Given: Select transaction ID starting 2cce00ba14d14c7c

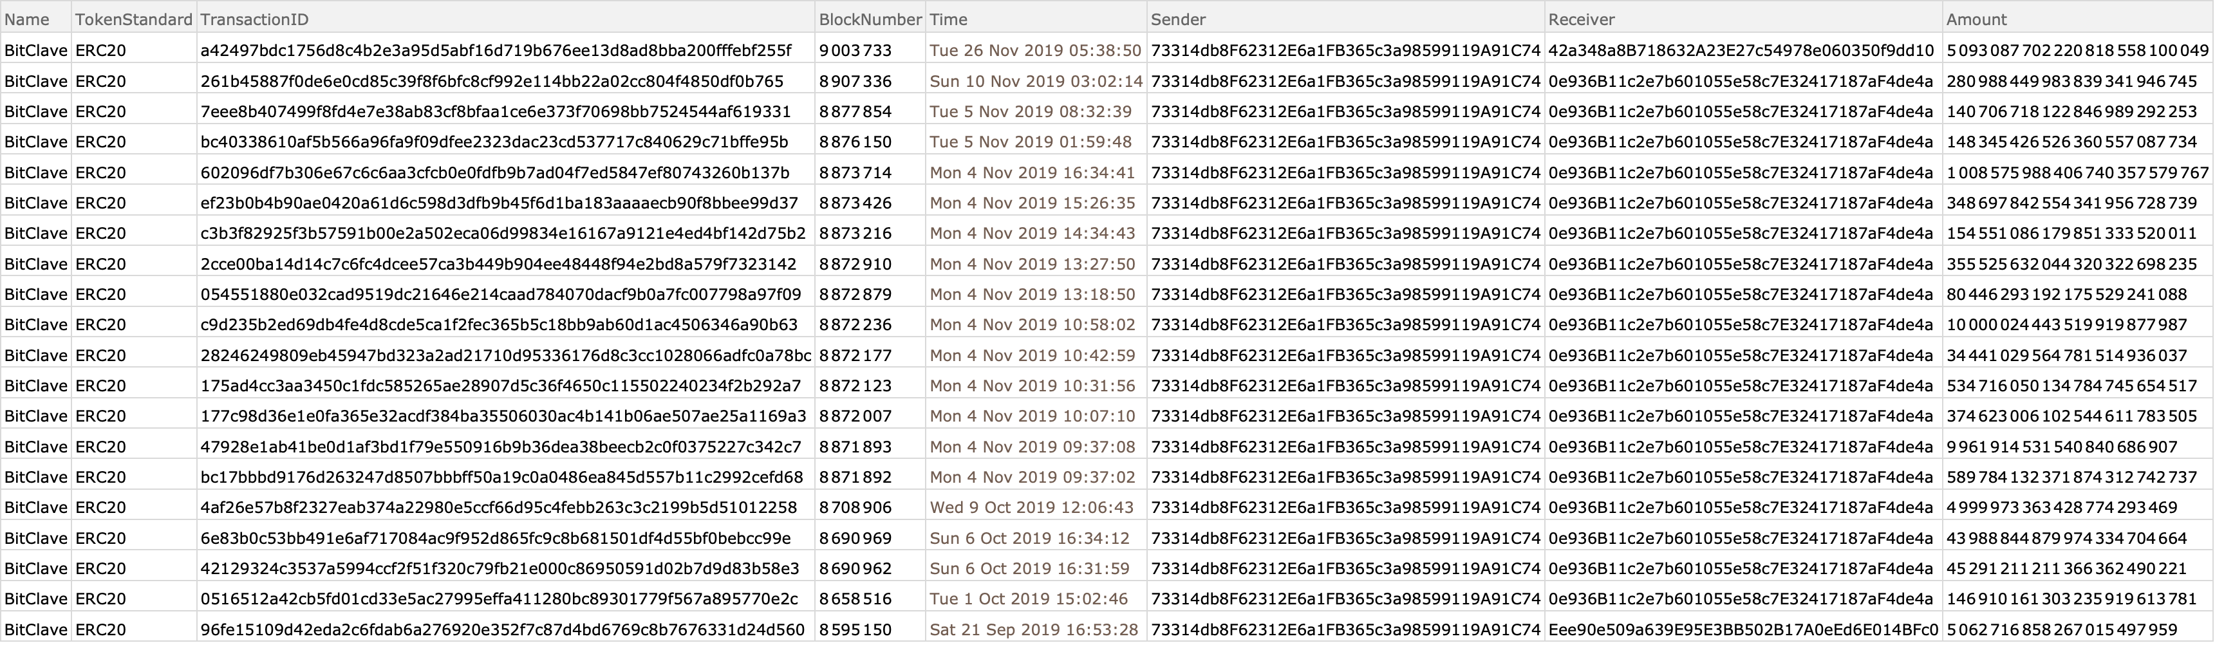Looking at the screenshot, I should click(498, 264).
